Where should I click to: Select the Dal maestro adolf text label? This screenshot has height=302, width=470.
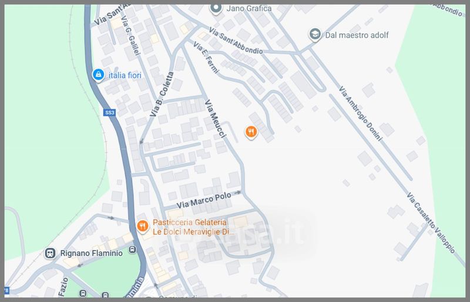tap(357, 35)
